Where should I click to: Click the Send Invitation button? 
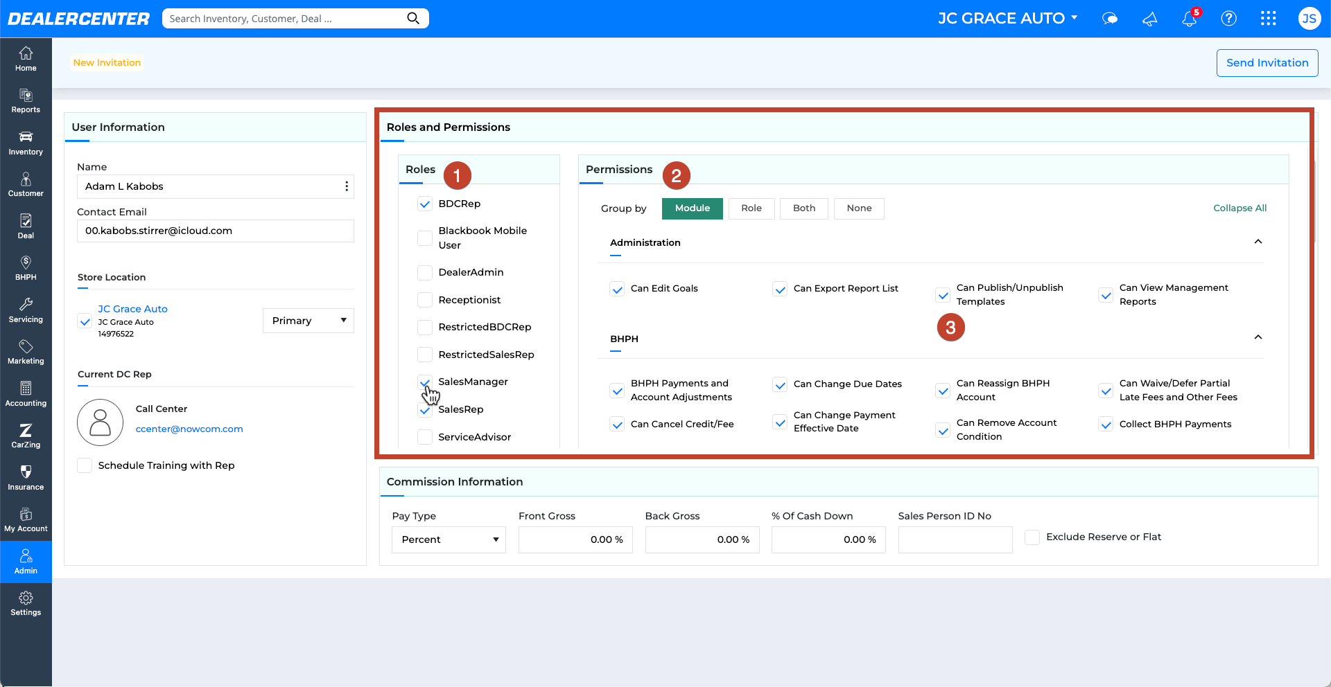(1267, 63)
